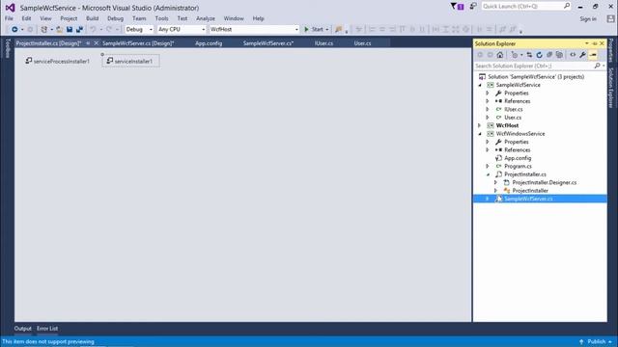The width and height of the screenshot is (618, 347).
Task: Open the Output panel tab
Action: 23,329
